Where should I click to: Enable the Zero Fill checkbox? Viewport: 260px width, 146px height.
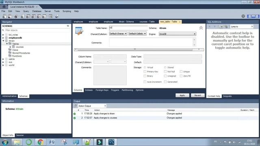181,76
